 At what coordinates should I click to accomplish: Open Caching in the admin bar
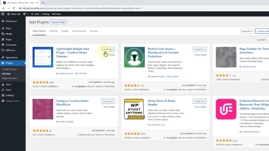point(45,14)
